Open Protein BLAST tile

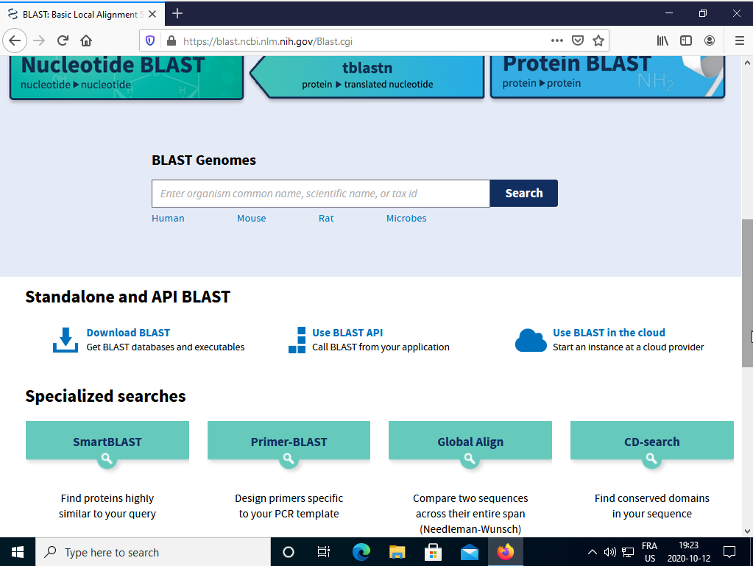coord(607,76)
